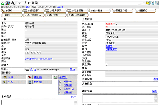Click the arrow icon beside 打开(0)
The image size is (159, 106).
pyautogui.click(x=60, y=82)
